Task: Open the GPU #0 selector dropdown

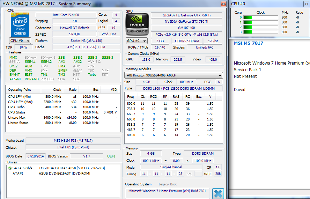Action: pyautogui.click(x=136, y=41)
